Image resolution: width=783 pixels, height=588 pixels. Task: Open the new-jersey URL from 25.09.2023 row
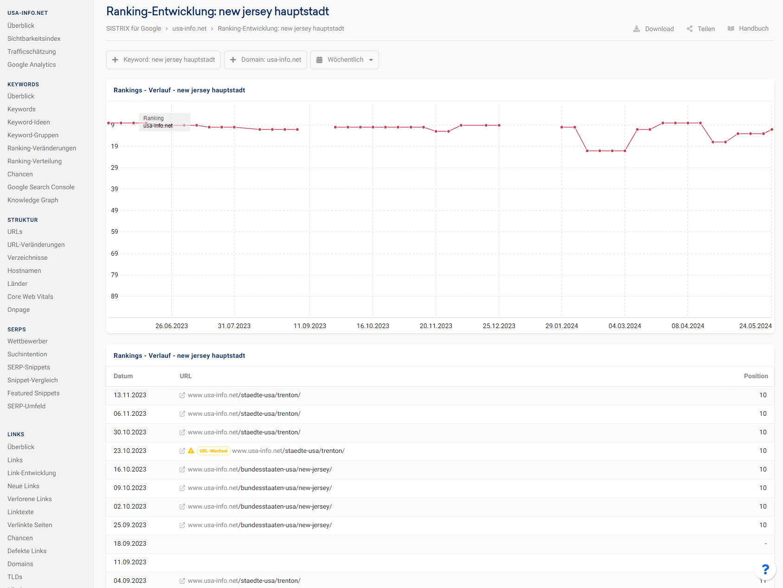pos(259,525)
